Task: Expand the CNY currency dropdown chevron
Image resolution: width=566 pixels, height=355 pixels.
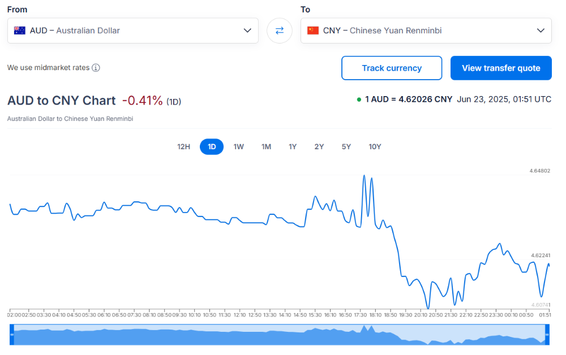Action: pyautogui.click(x=541, y=31)
